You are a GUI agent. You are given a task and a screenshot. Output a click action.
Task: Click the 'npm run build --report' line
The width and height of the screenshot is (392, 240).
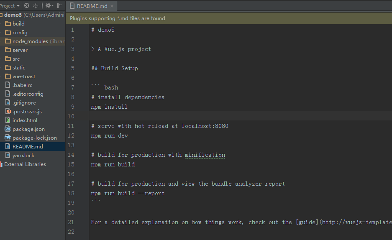pyautogui.click(x=128, y=193)
